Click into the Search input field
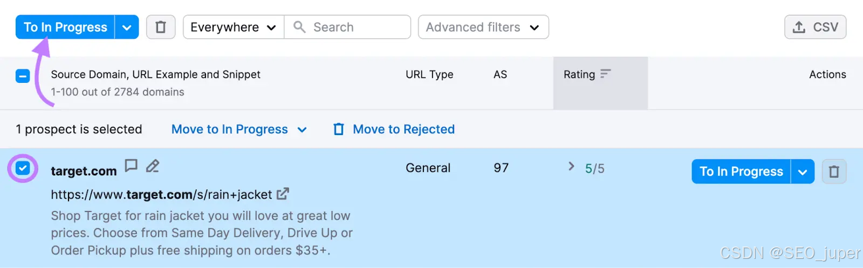 356,27
